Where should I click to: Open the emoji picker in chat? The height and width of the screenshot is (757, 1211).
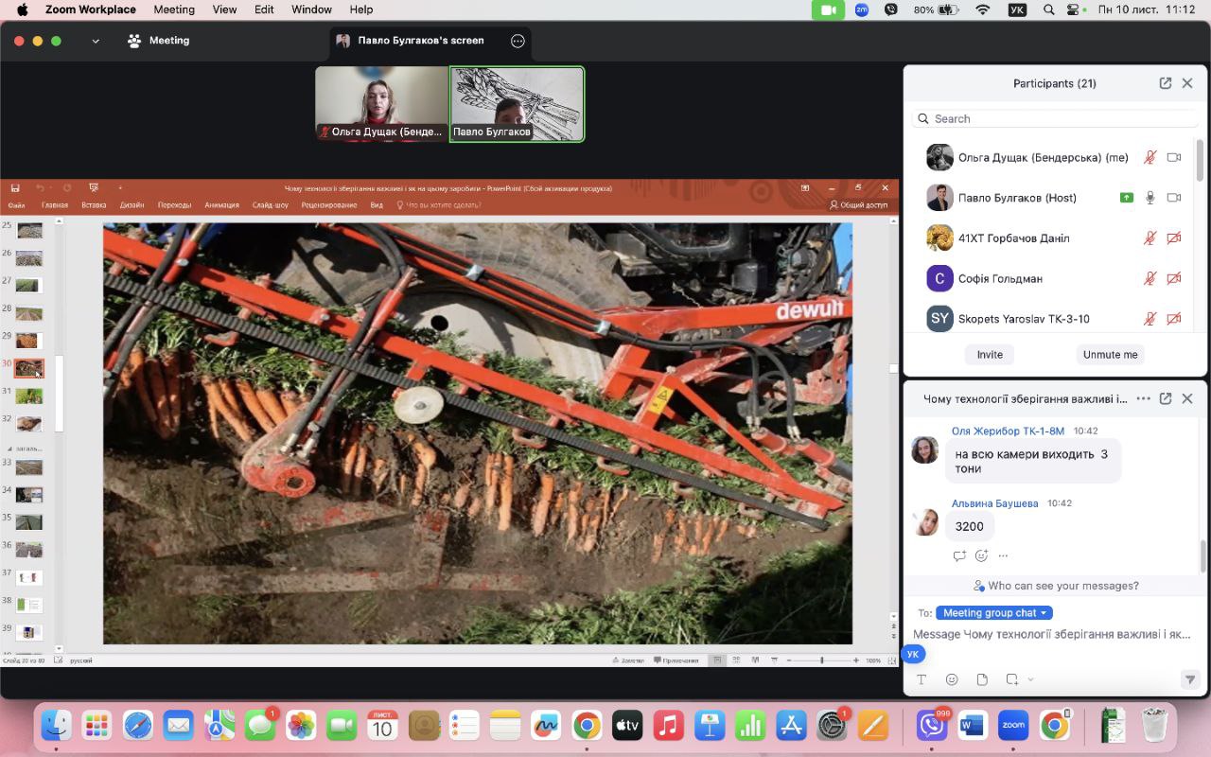(952, 679)
